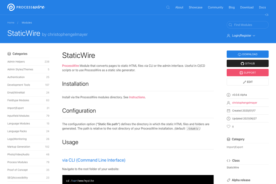Select the Proof of Concept category
276x184 pixels.
28,170
